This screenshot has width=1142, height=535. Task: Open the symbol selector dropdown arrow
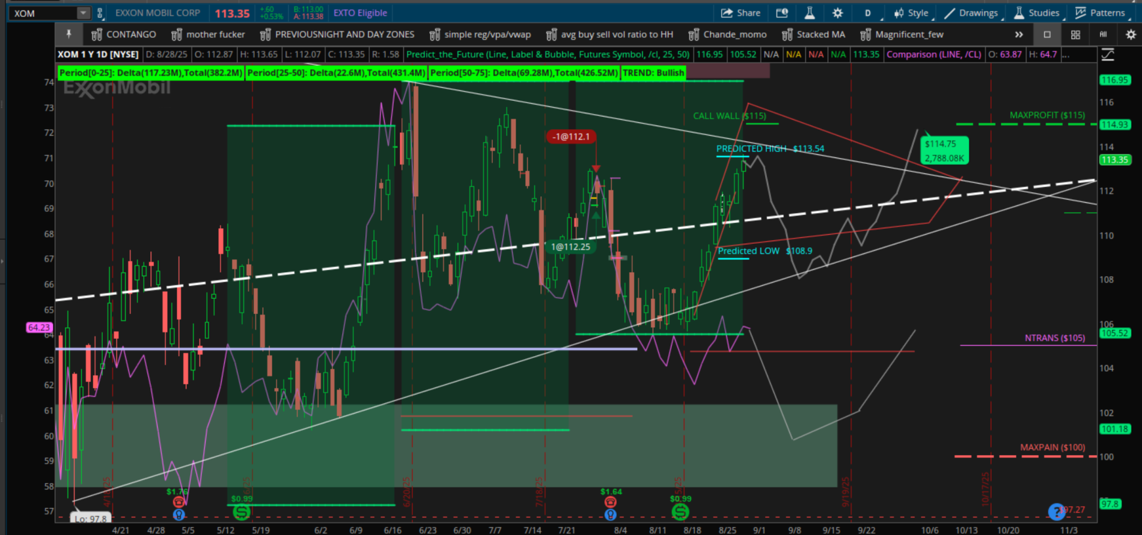pyautogui.click(x=83, y=13)
